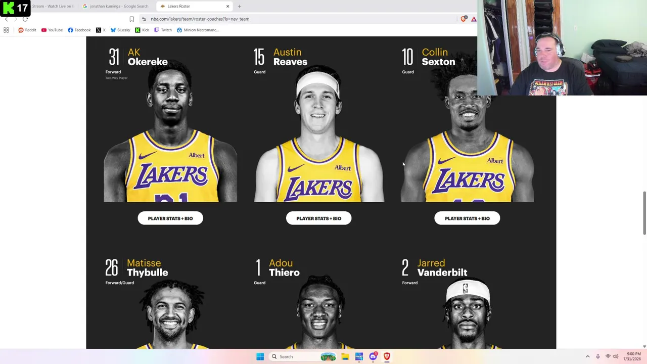The height and width of the screenshot is (364, 647).
Task: Open Austin Reaves' player stats and bio
Action: point(319,218)
